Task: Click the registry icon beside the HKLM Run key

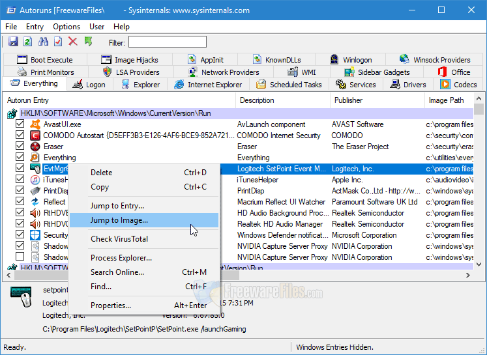Action: (x=12, y=113)
